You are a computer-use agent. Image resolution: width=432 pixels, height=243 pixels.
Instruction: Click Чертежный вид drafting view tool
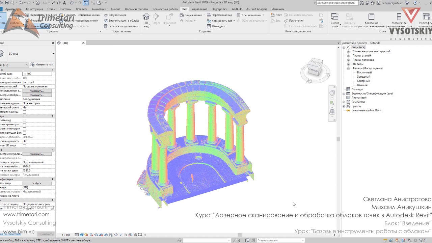[x=219, y=15]
